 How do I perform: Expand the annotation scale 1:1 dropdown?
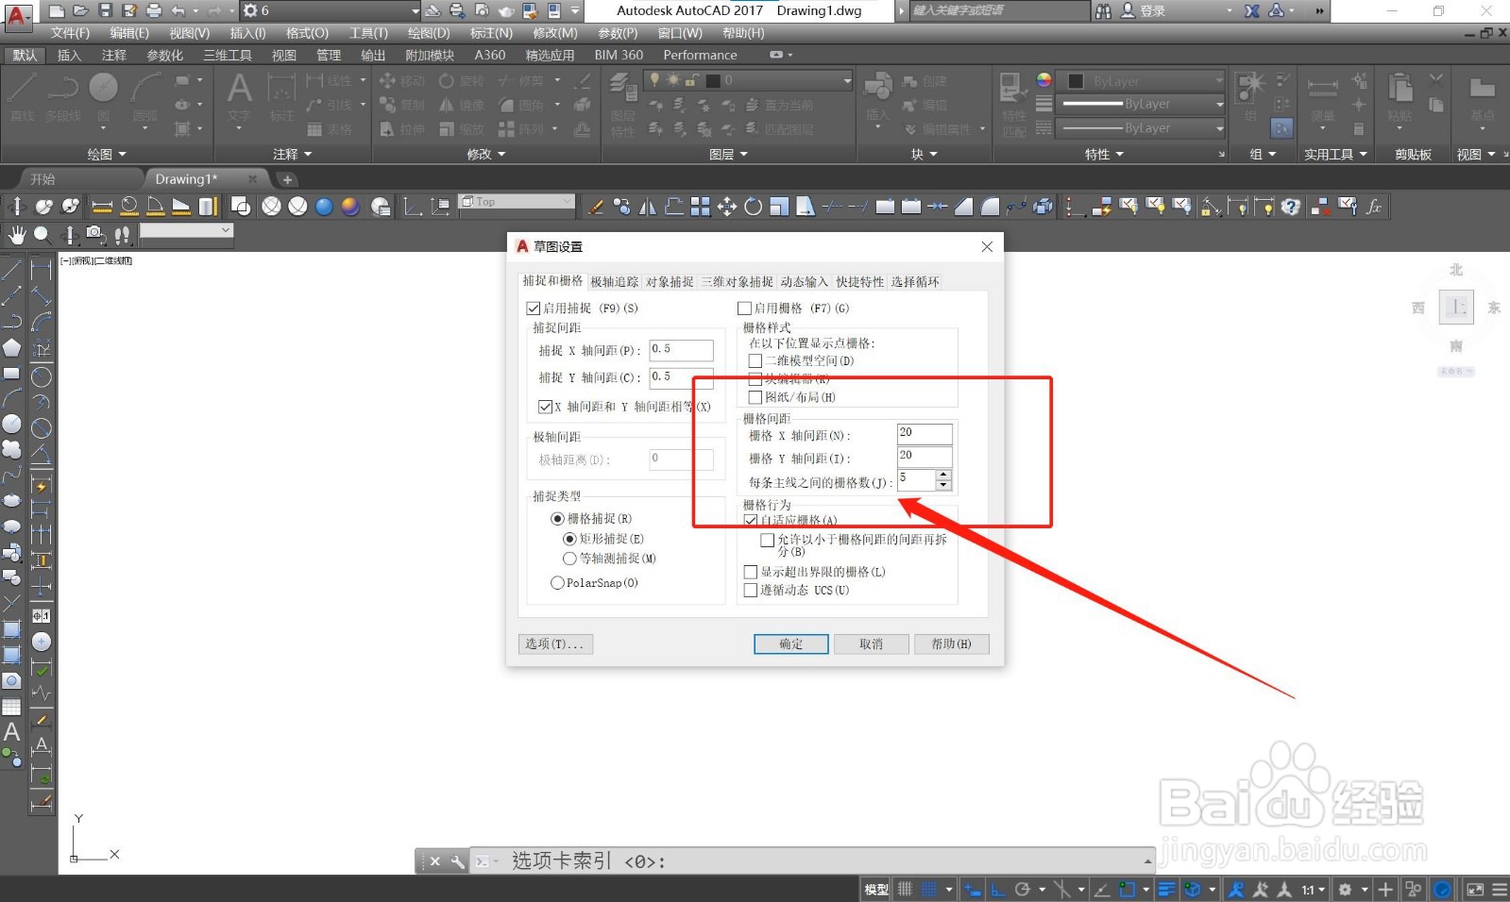[1314, 889]
